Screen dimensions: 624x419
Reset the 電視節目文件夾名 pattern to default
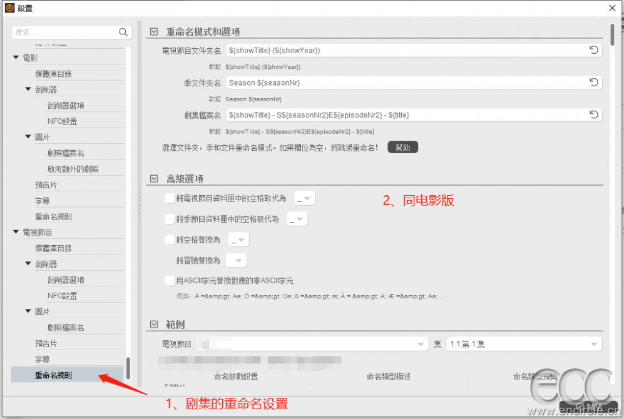coord(593,50)
